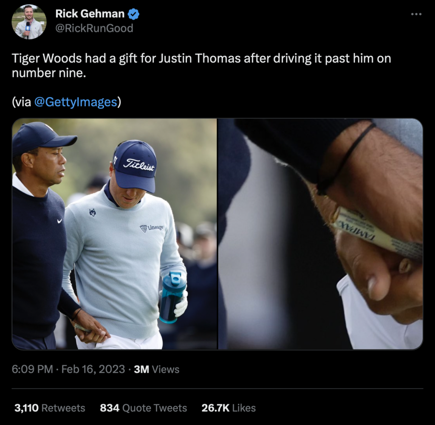
Task: Click the blue water bottle in the photo
Action: tap(172, 297)
